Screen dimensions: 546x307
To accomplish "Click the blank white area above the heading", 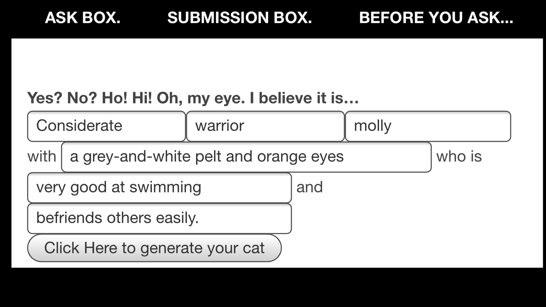I will [x=277, y=61].
